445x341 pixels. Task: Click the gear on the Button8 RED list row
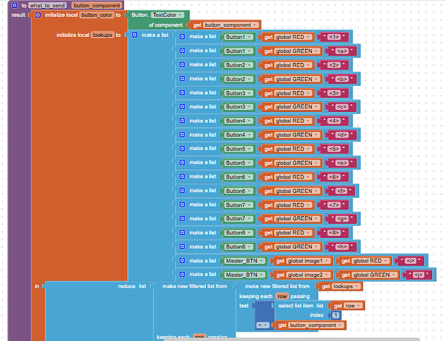point(182,233)
